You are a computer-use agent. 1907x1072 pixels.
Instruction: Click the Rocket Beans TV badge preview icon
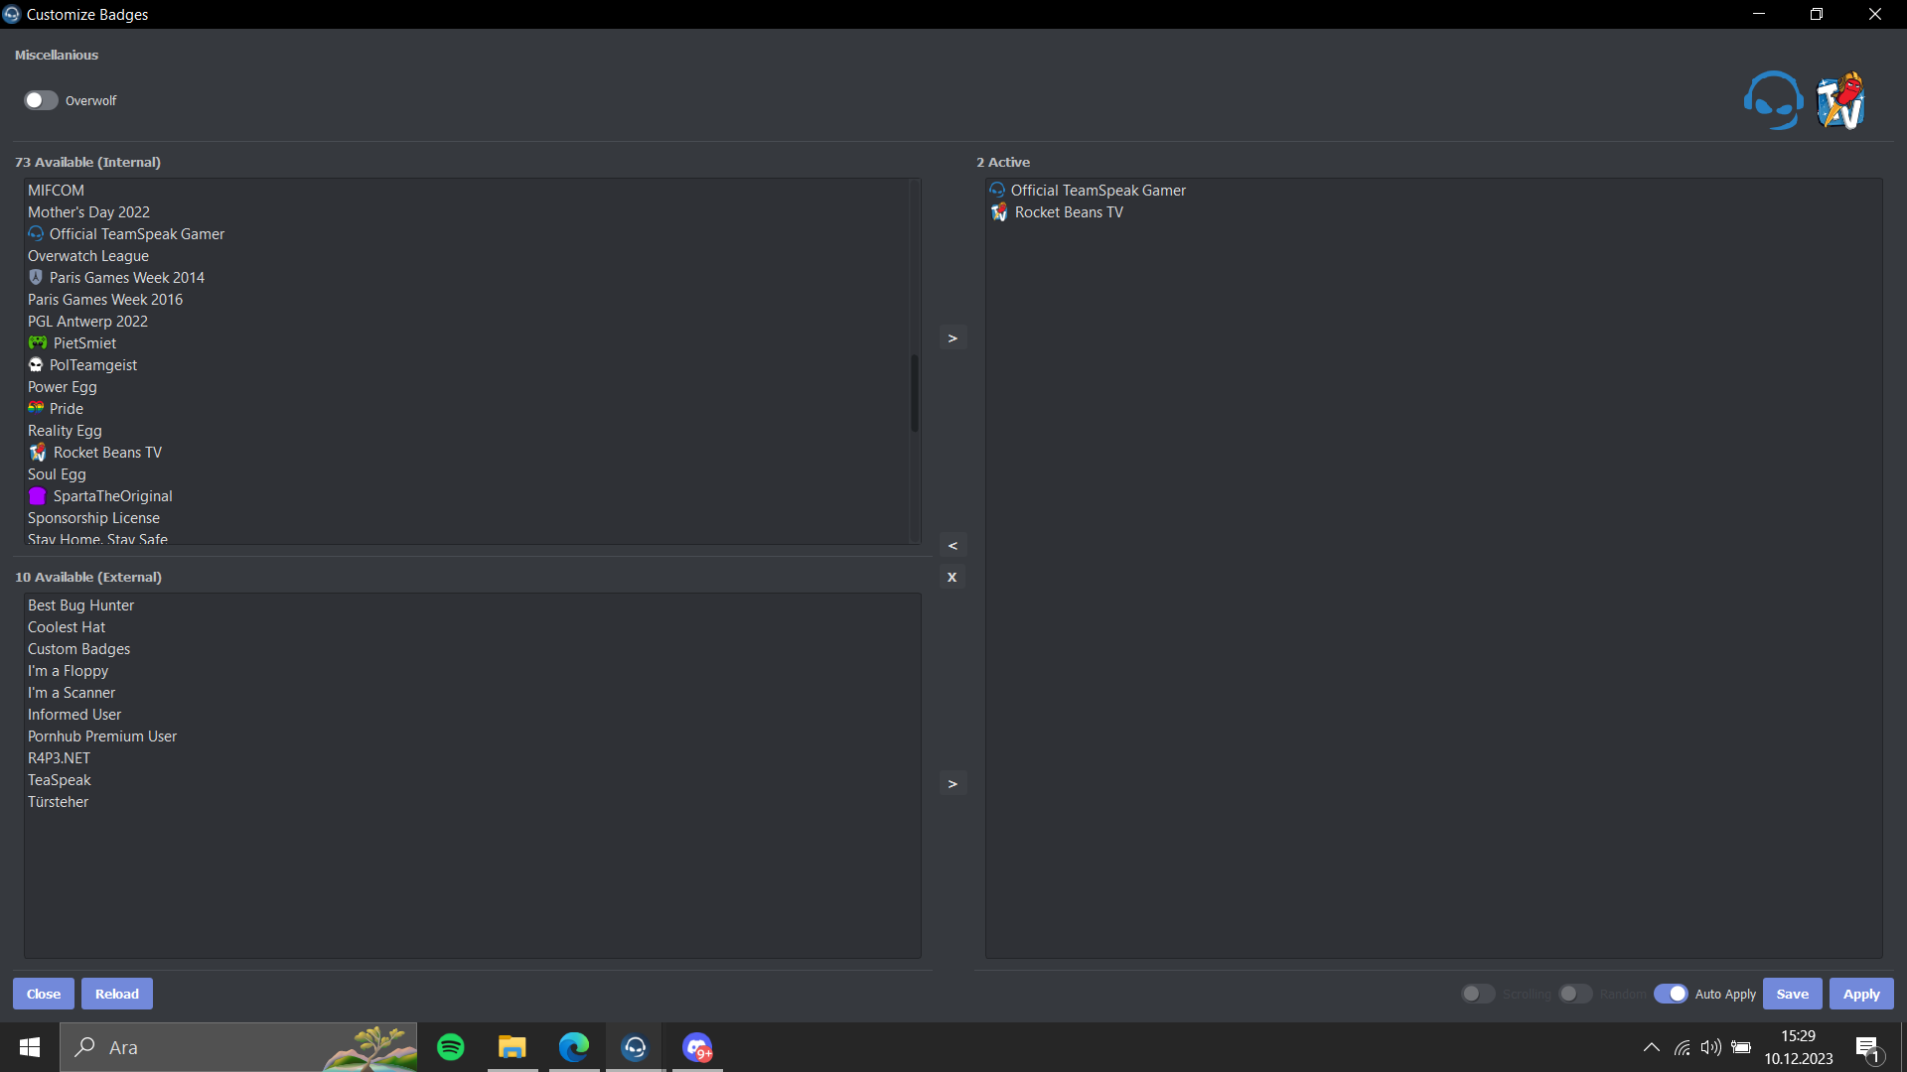pos(1840,100)
